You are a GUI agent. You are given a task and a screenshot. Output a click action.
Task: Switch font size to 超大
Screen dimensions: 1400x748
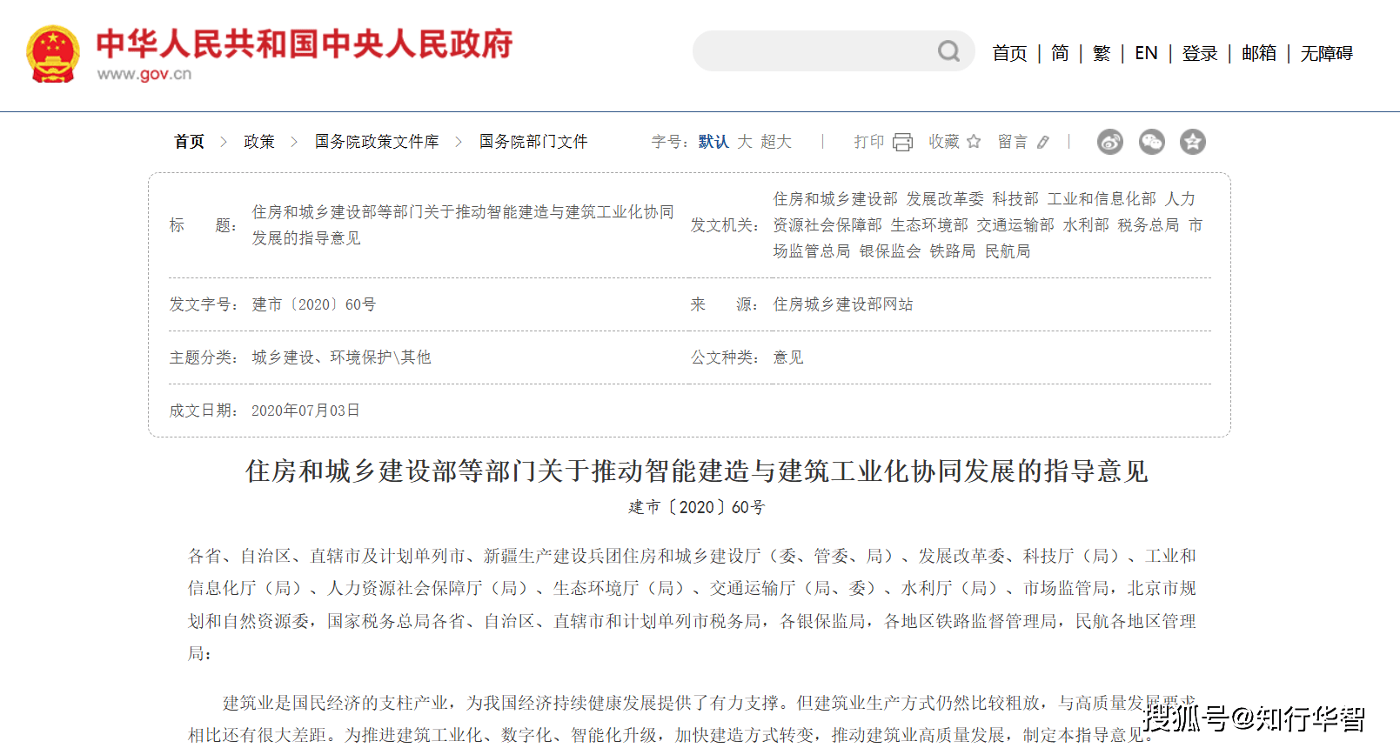click(776, 142)
